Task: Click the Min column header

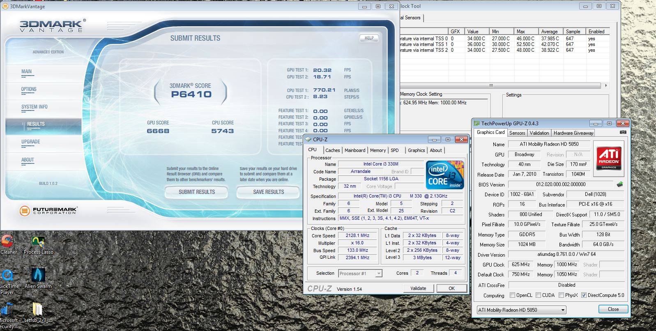Action: pos(502,32)
